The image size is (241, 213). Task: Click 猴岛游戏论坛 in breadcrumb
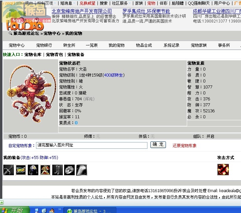pyautogui.click(x=26, y=33)
